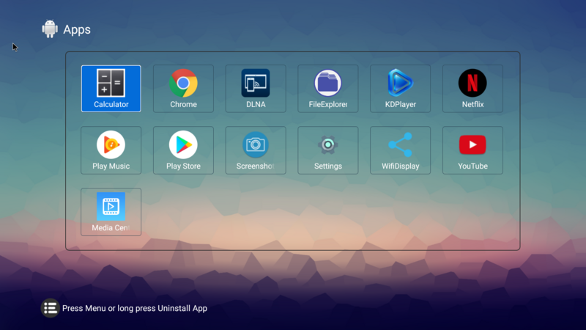Open the Calculator app
The height and width of the screenshot is (330, 586).
click(x=111, y=89)
